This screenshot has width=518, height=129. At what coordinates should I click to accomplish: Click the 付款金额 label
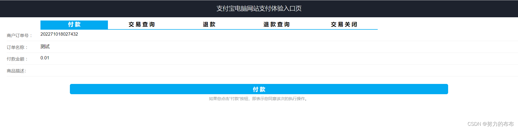click(17, 59)
